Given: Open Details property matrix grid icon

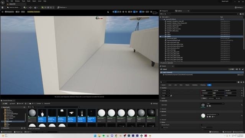Looking at the screenshot, I should coord(238,82).
